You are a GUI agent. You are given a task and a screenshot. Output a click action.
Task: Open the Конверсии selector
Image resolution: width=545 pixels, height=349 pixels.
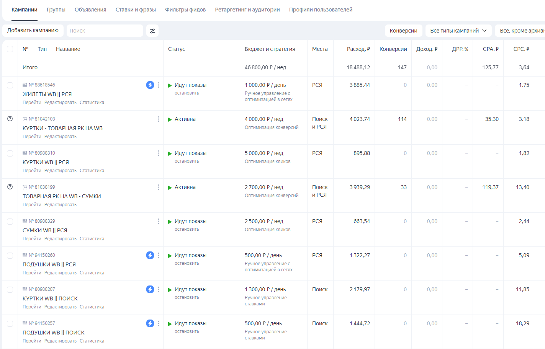coord(404,31)
